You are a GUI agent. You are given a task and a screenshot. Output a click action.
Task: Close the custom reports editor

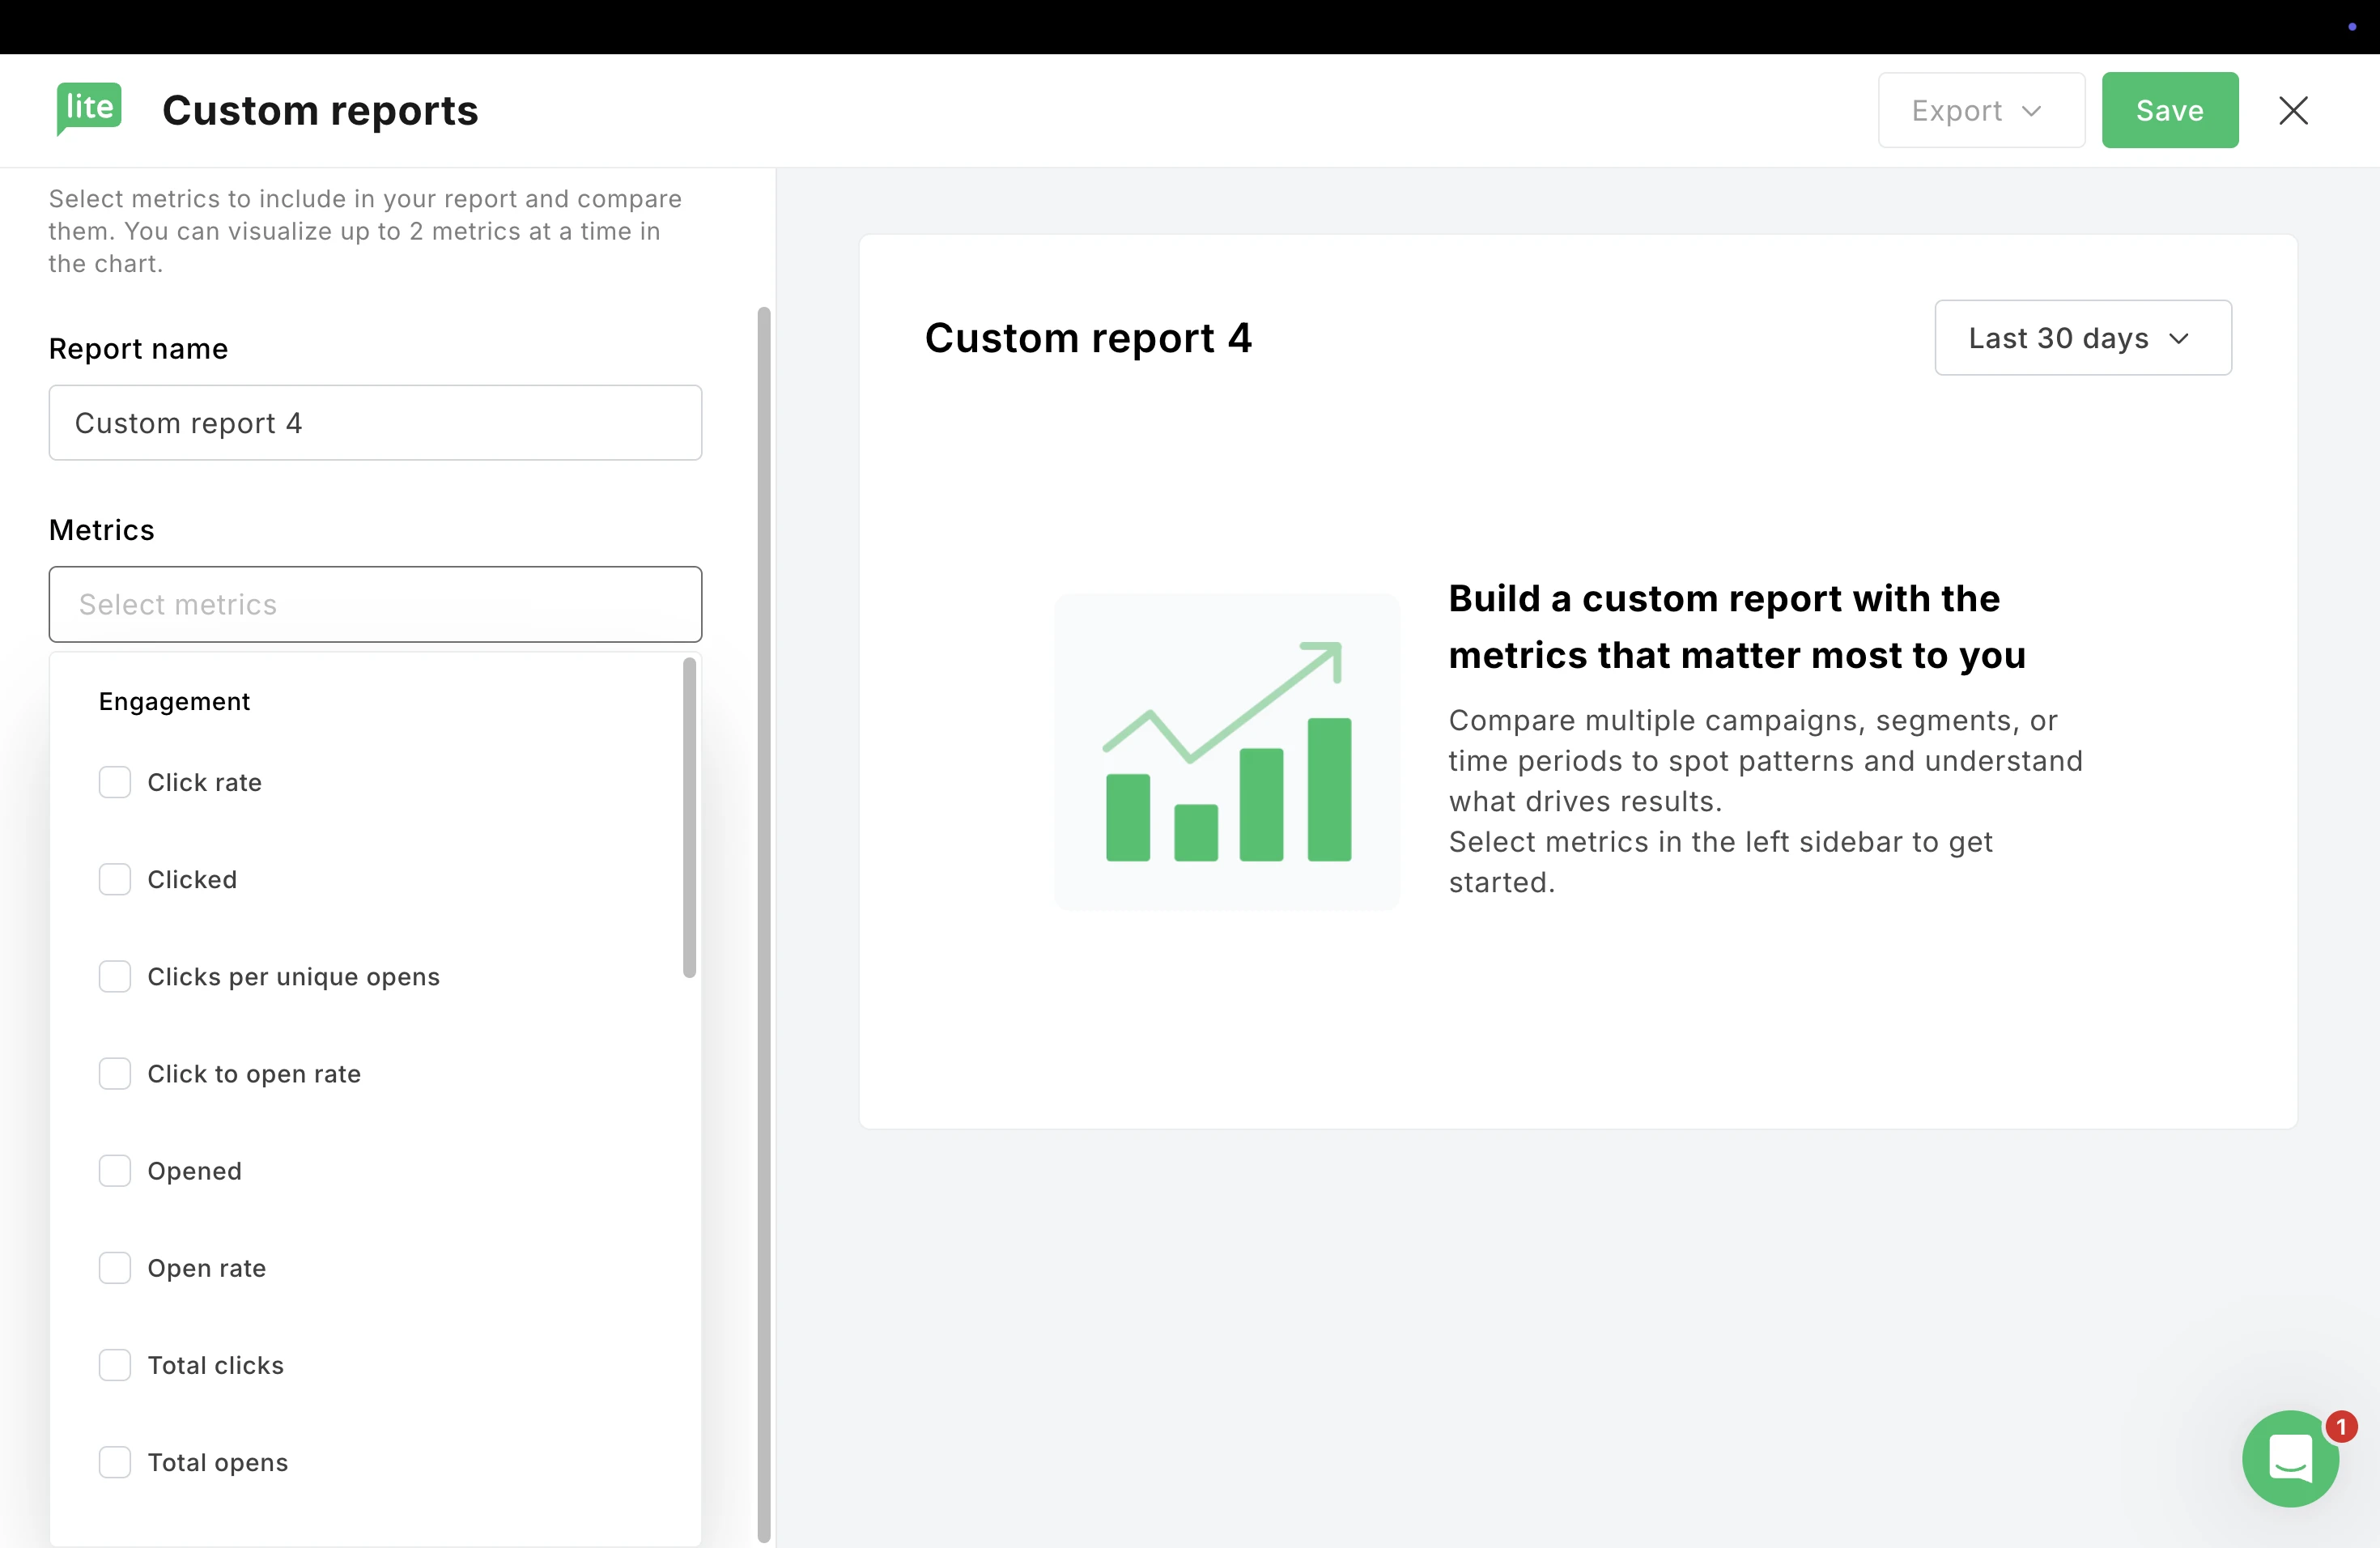click(2293, 110)
